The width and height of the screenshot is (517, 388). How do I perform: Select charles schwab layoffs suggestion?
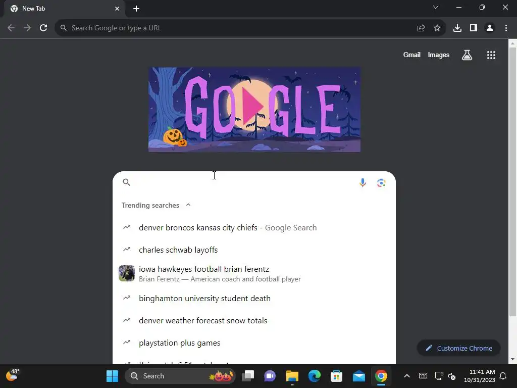tap(254, 250)
